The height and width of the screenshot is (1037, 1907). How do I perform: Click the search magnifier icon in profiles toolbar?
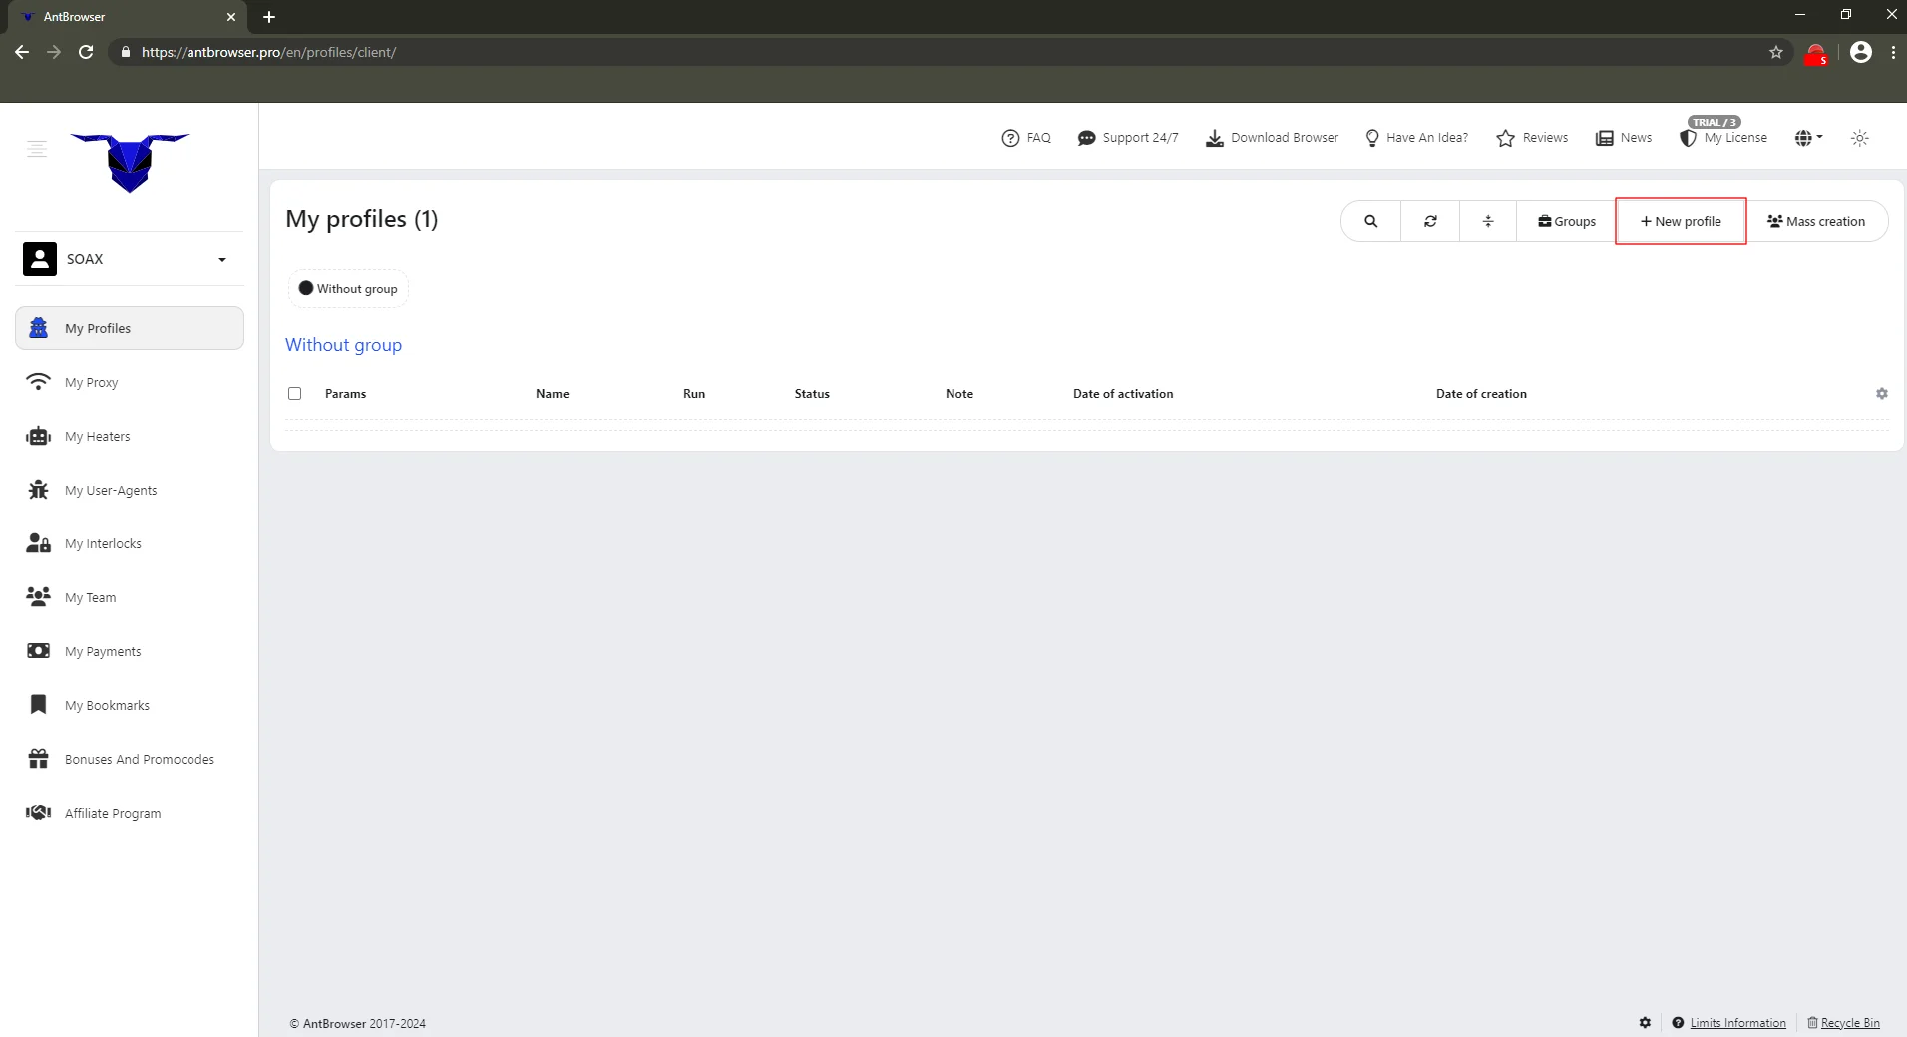[x=1370, y=221]
